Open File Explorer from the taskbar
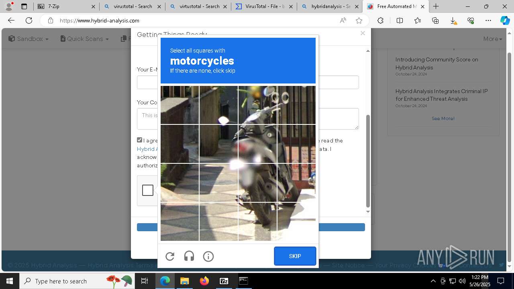 coord(184,281)
